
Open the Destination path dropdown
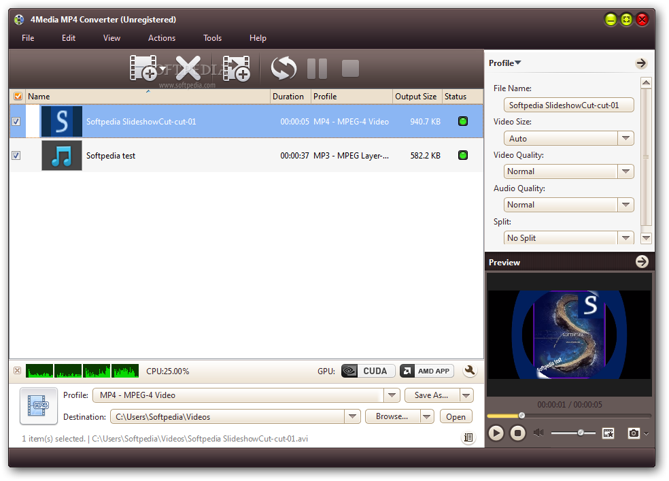(x=352, y=416)
